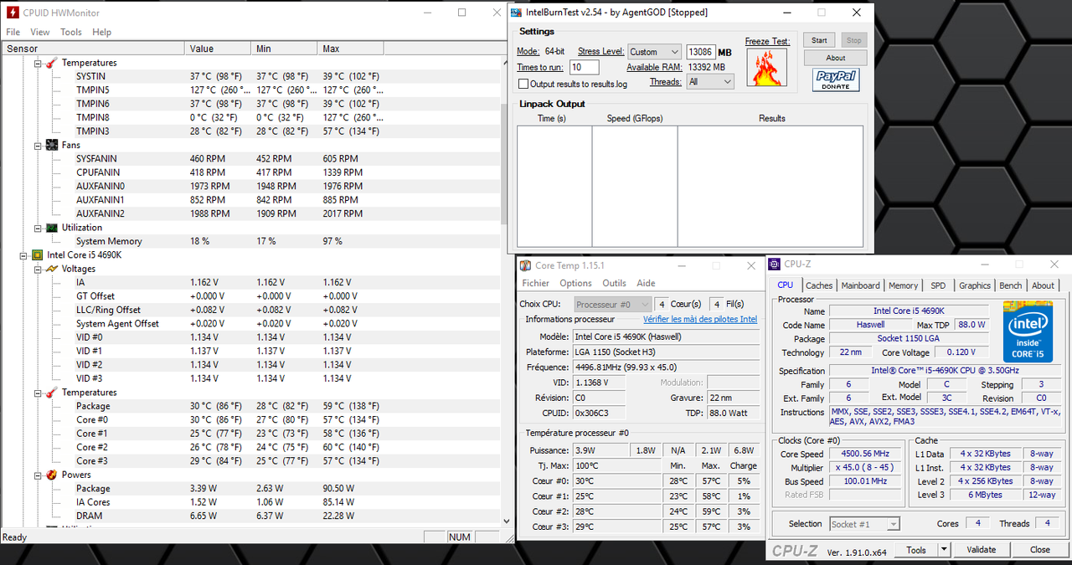Image resolution: width=1072 pixels, height=565 pixels.
Task: Click the Intel Core i5 4690K chip icon
Action: (x=38, y=254)
